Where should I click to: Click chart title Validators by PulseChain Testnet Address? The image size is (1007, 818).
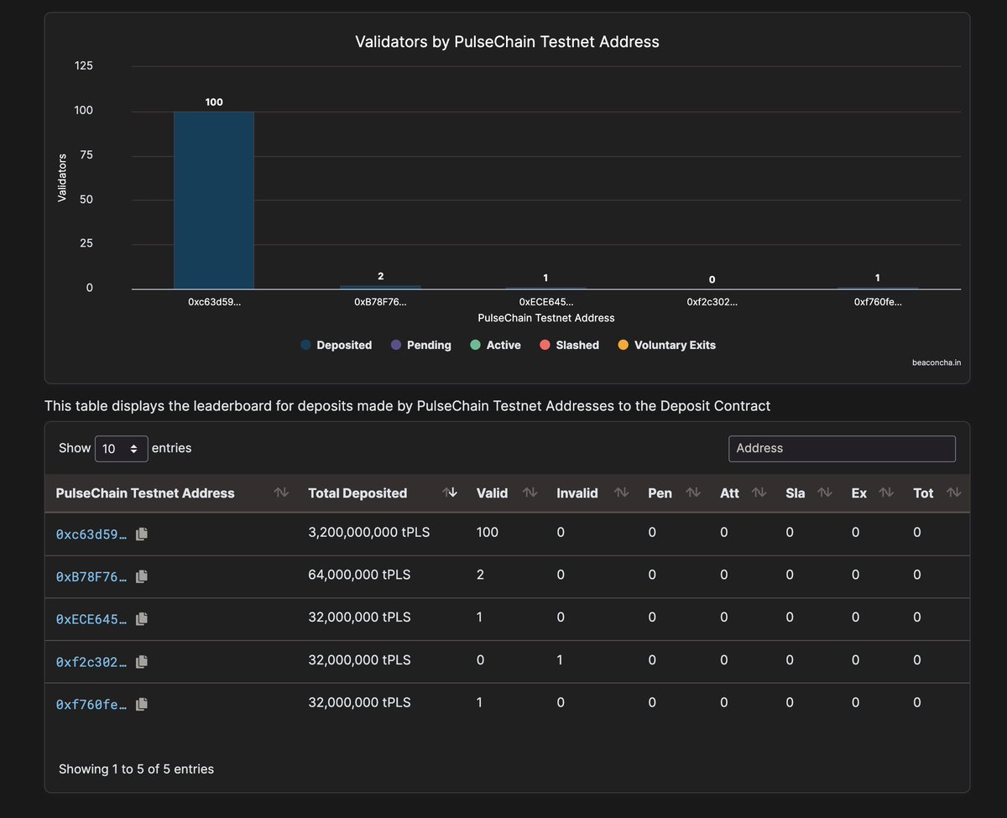(507, 41)
